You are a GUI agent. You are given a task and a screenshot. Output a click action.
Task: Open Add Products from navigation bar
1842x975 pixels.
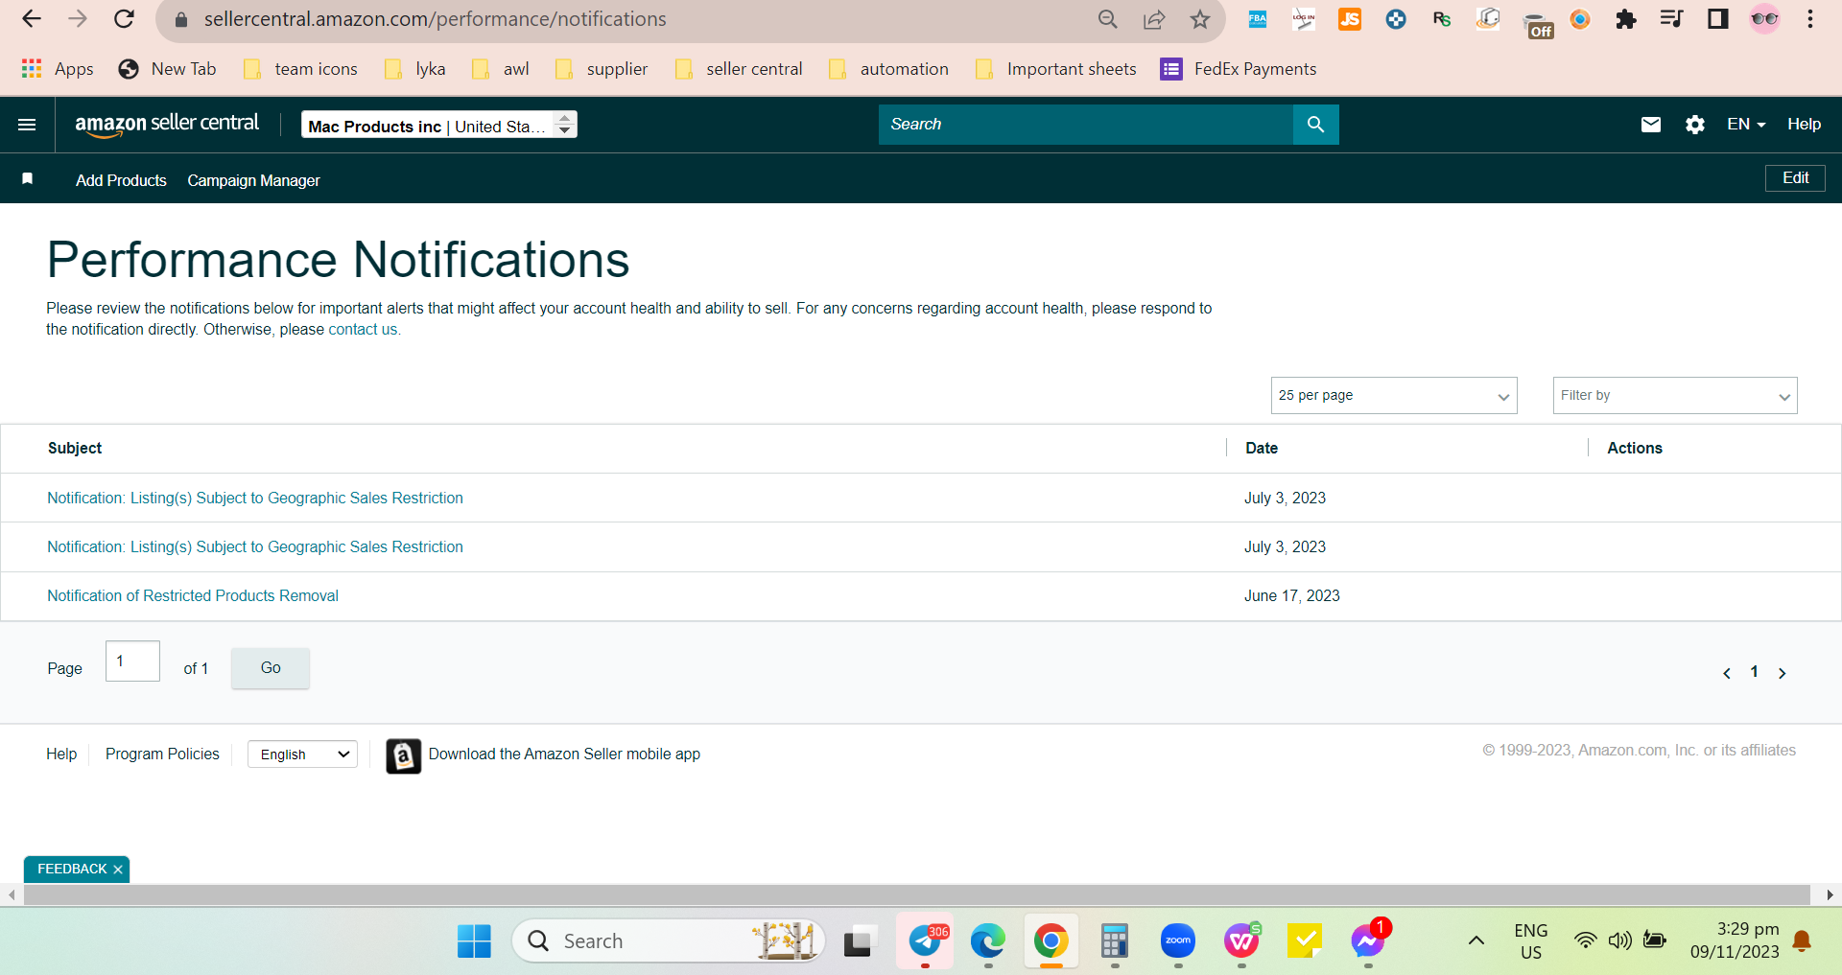[x=121, y=180]
